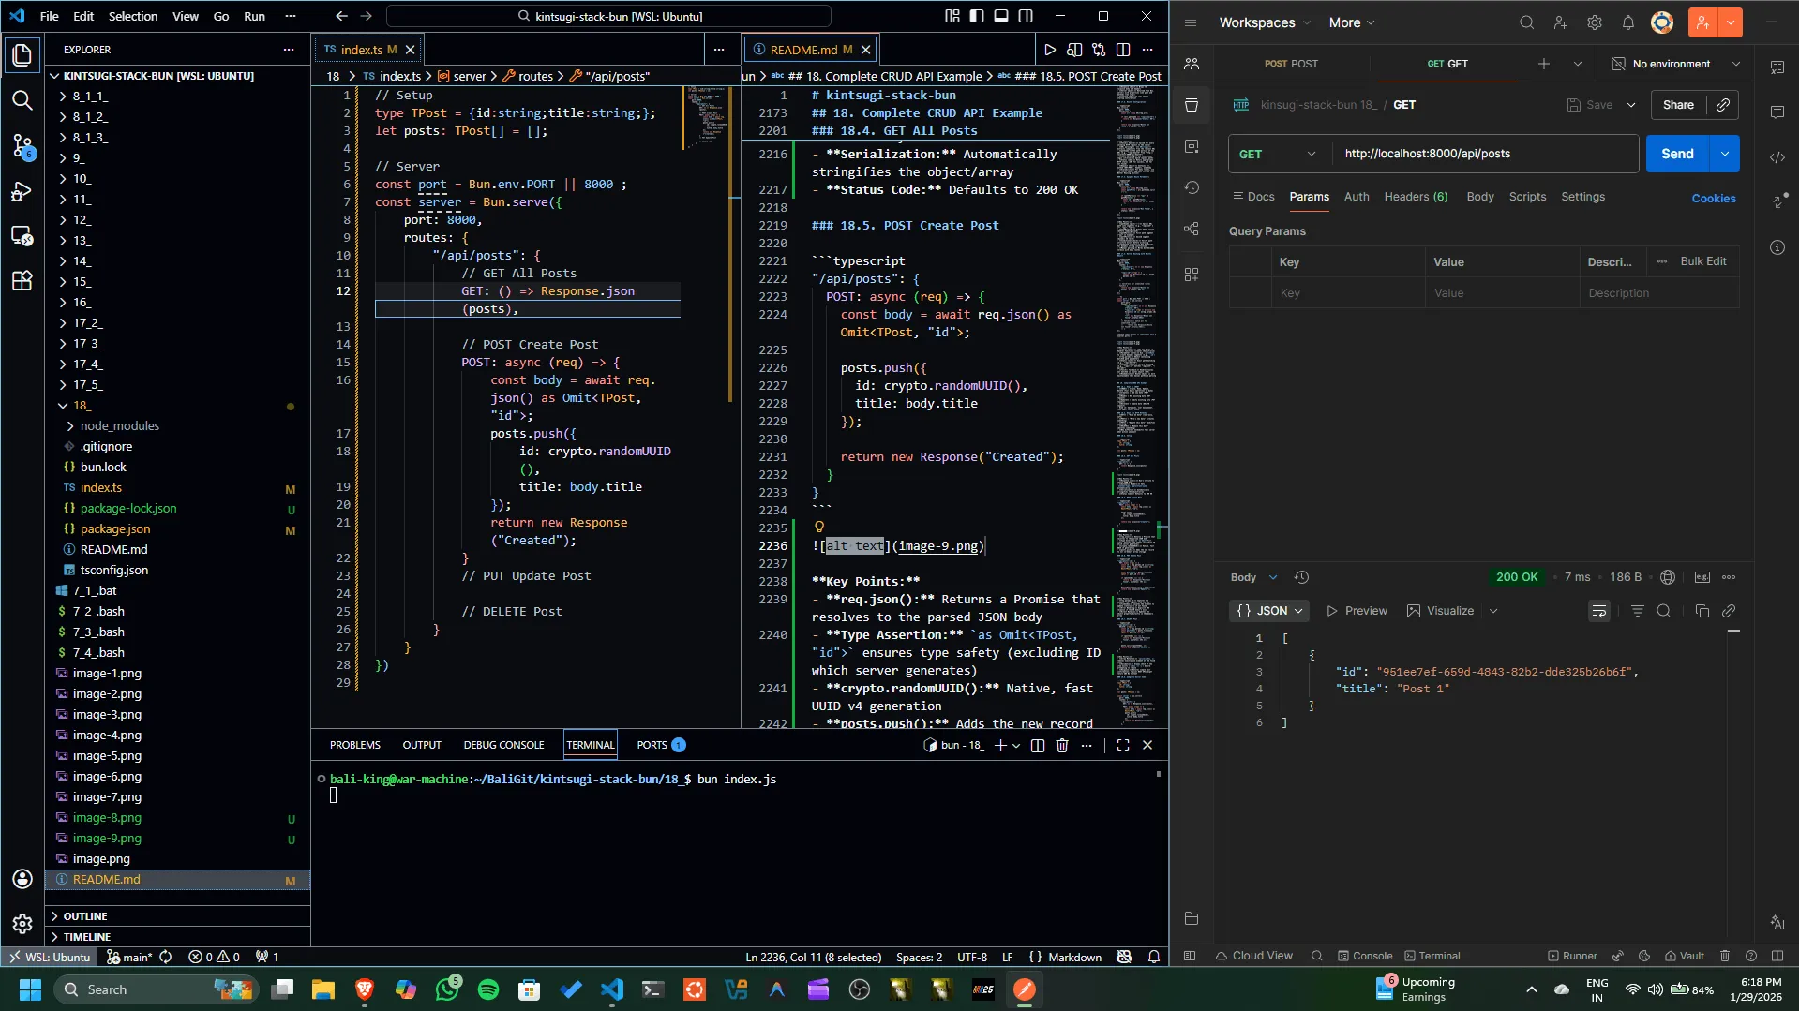The height and width of the screenshot is (1011, 1799).
Task: Toggle the bottom panel layout button
Action: [x=1001, y=16]
